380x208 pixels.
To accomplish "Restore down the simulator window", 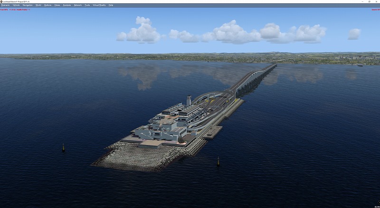I will (369, 1).
